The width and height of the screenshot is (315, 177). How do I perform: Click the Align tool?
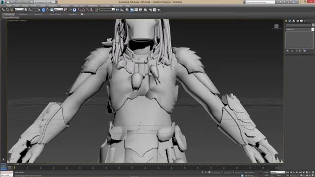[x=122, y=10]
